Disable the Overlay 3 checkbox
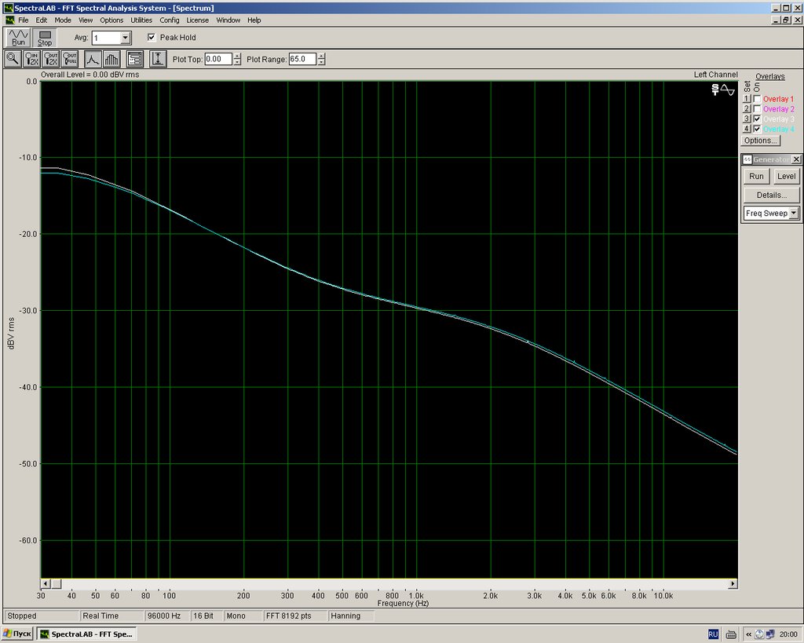 [x=757, y=119]
